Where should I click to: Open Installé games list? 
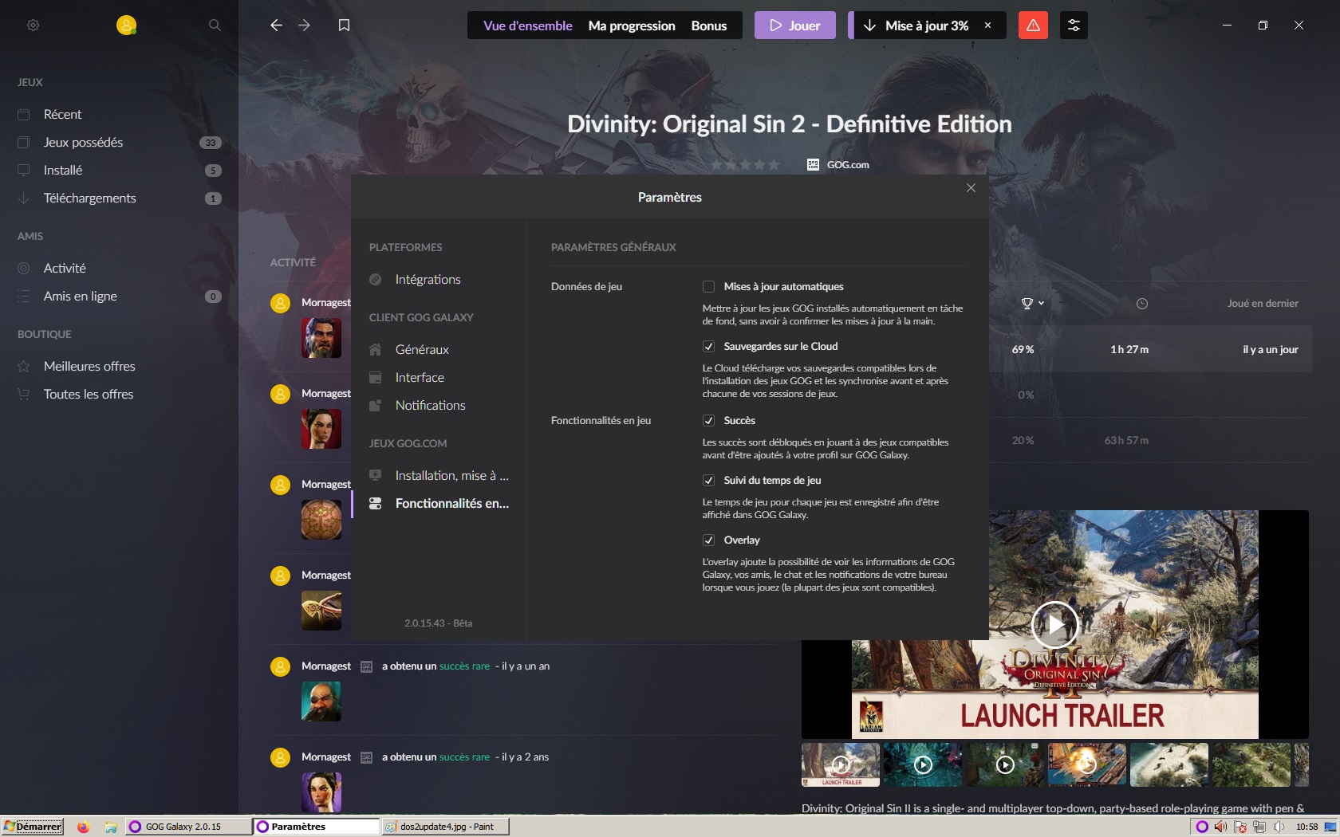point(63,170)
